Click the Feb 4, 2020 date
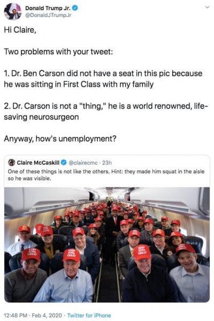Image resolution: width=214 pixels, height=321 pixels. click(47, 315)
